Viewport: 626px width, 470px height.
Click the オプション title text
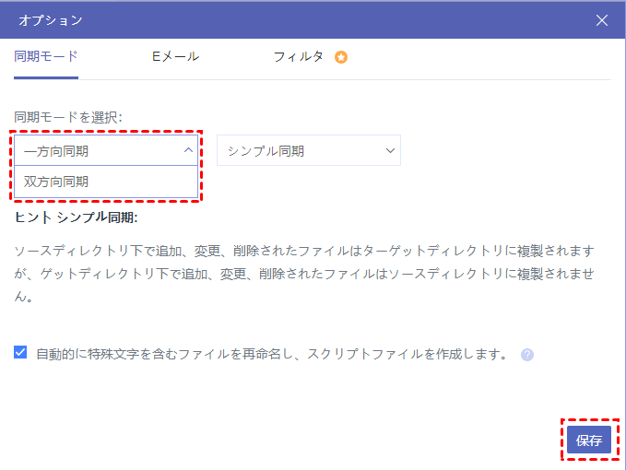pos(51,20)
